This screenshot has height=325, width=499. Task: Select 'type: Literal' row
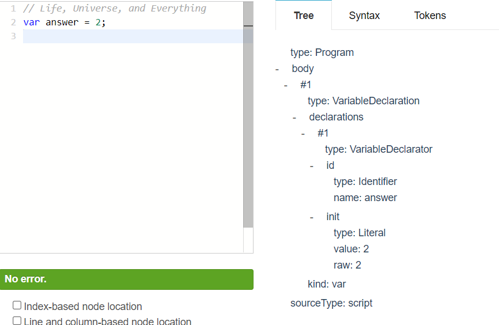pyautogui.click(x=360, y=233)
